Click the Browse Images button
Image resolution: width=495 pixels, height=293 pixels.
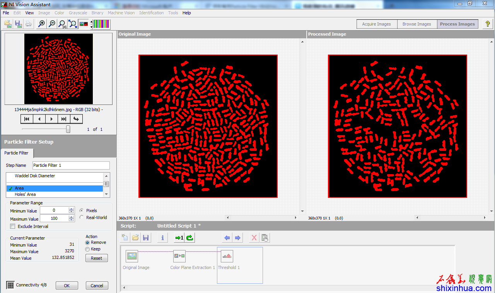pyautogui.click(x=416, y=24)
